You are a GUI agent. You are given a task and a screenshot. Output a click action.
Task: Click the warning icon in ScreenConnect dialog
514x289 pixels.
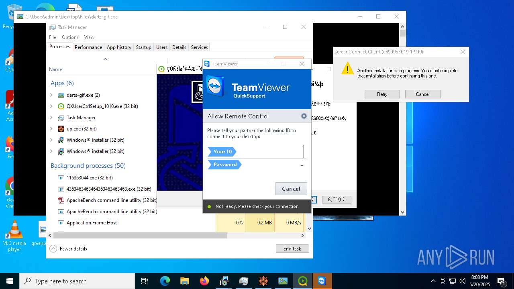(x=347, y=68)
